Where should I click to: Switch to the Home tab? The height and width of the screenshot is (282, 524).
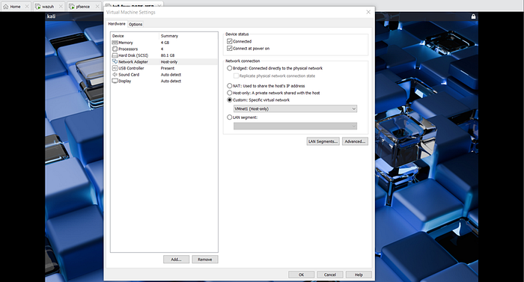(x=15, y=6)
